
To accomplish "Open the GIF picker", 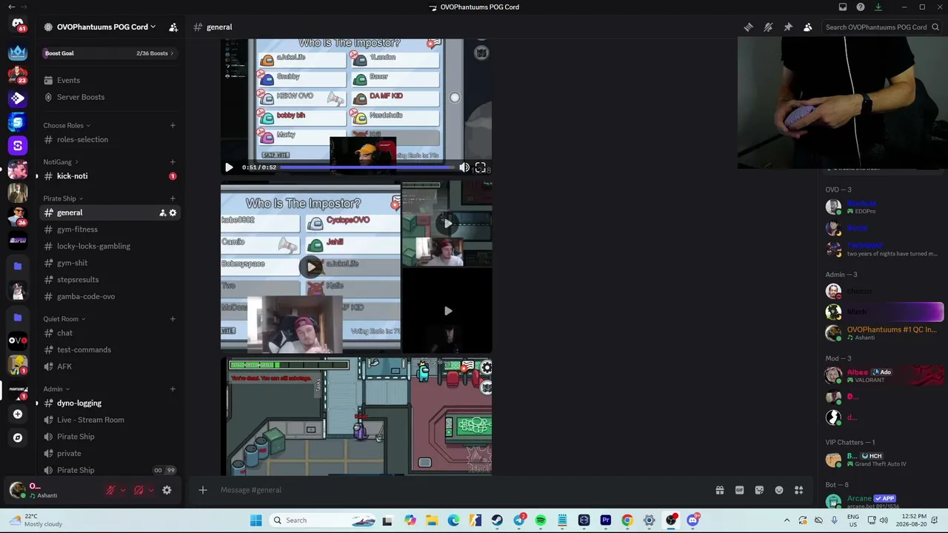I will [x=739, y=490].
